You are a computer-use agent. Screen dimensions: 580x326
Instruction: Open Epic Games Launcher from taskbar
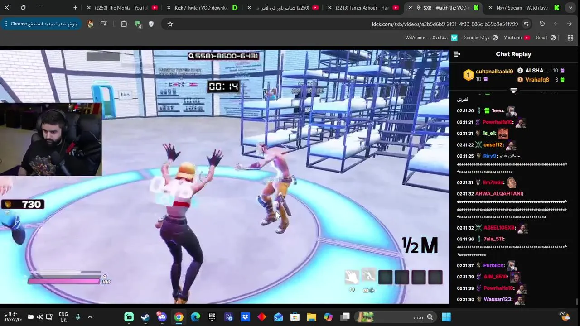coord(212,317)
